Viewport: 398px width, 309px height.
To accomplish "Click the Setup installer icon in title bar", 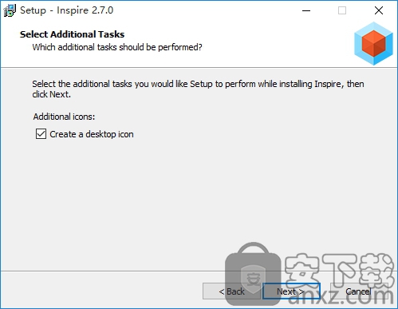I will (x=10, y=10).
